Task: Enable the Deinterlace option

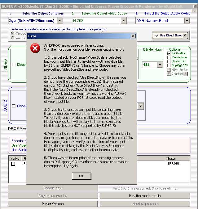Action: pyautogui.click(x=169, y=57)
